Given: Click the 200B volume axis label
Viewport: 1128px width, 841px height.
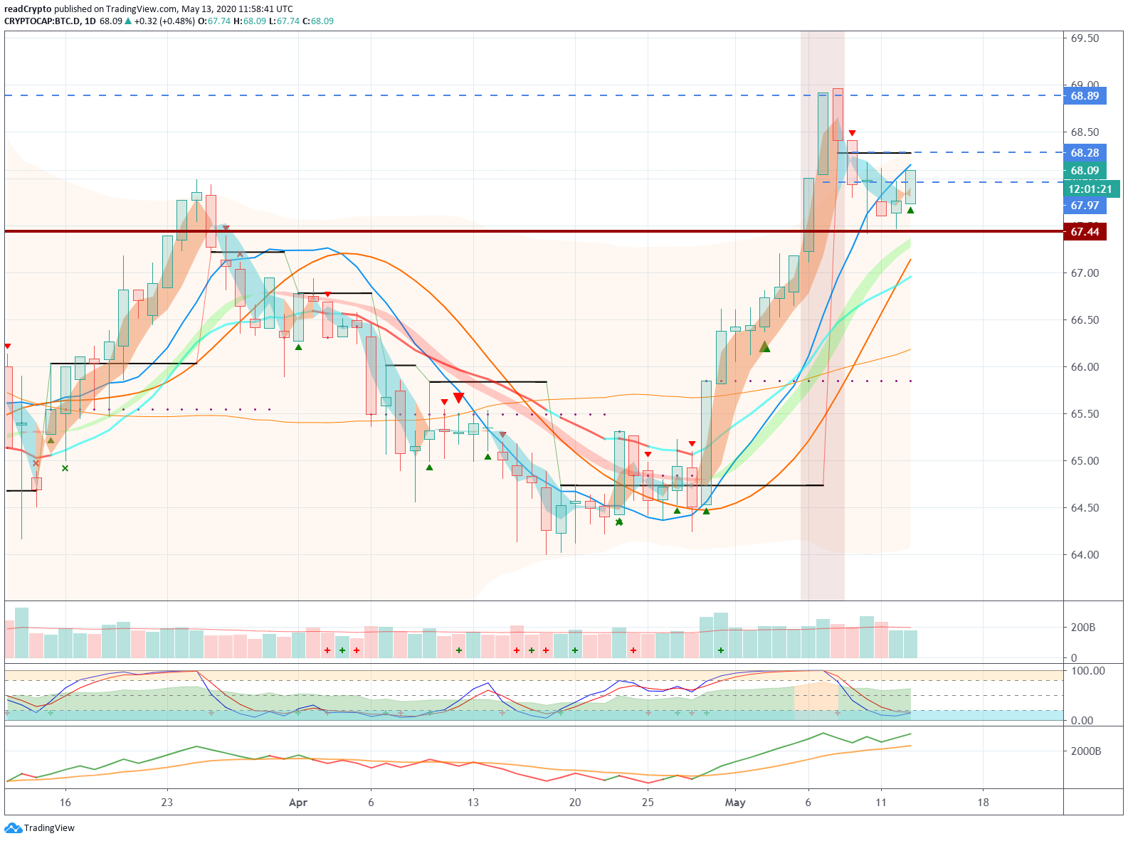Looking at the screenshot, I should tap(1083, 628).
